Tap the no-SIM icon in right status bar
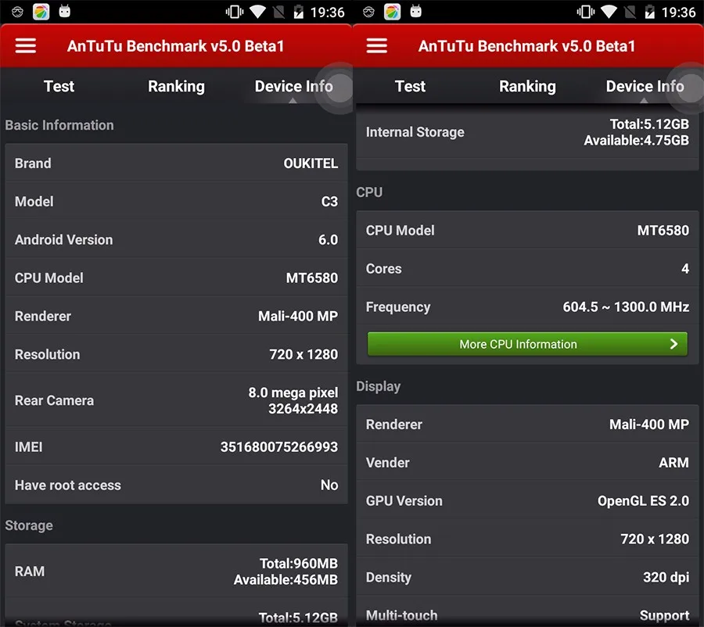The width and height of the screenshot is (704, 627). (630, 12)
